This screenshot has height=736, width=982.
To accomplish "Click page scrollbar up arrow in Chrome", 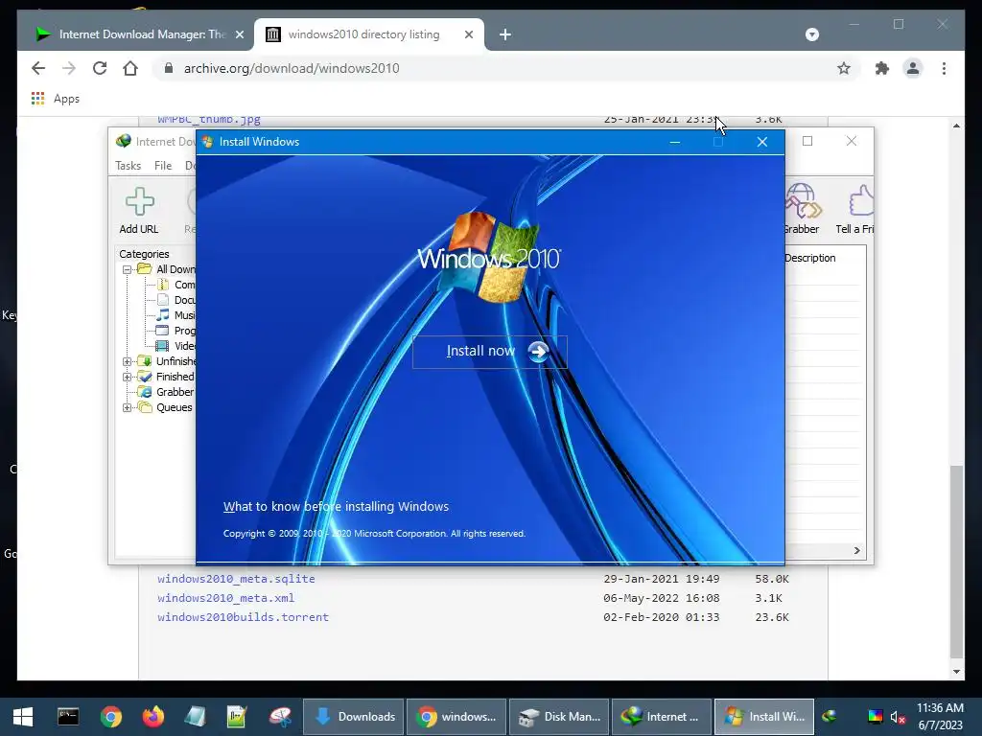I will 956,126.
